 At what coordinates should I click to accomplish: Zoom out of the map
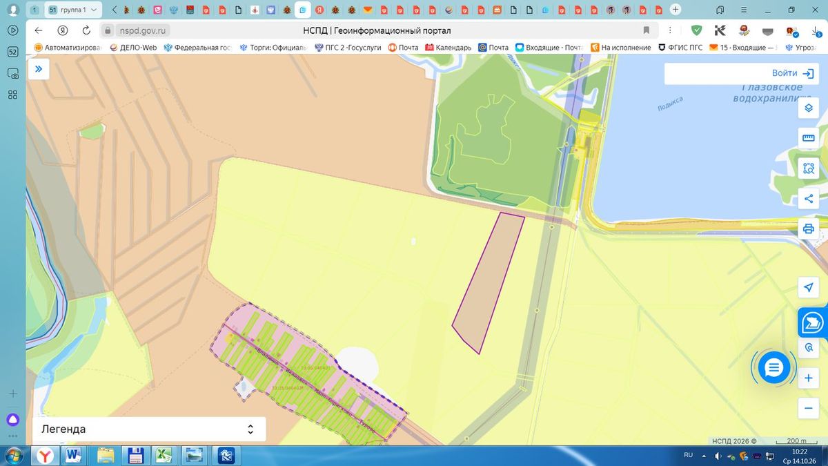pyautogui.click(x=809, y=409)
